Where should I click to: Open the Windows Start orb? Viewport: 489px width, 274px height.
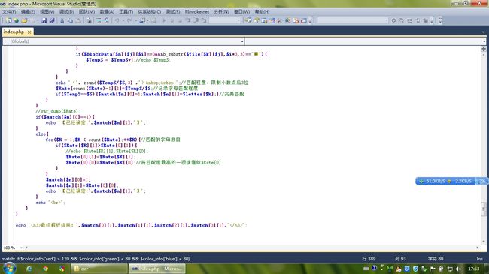(9, 268)
